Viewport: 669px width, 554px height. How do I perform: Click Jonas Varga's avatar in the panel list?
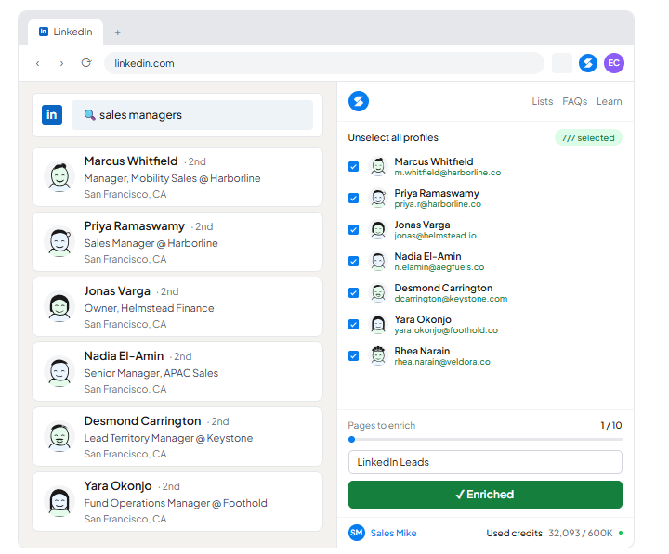click(378, 230)
